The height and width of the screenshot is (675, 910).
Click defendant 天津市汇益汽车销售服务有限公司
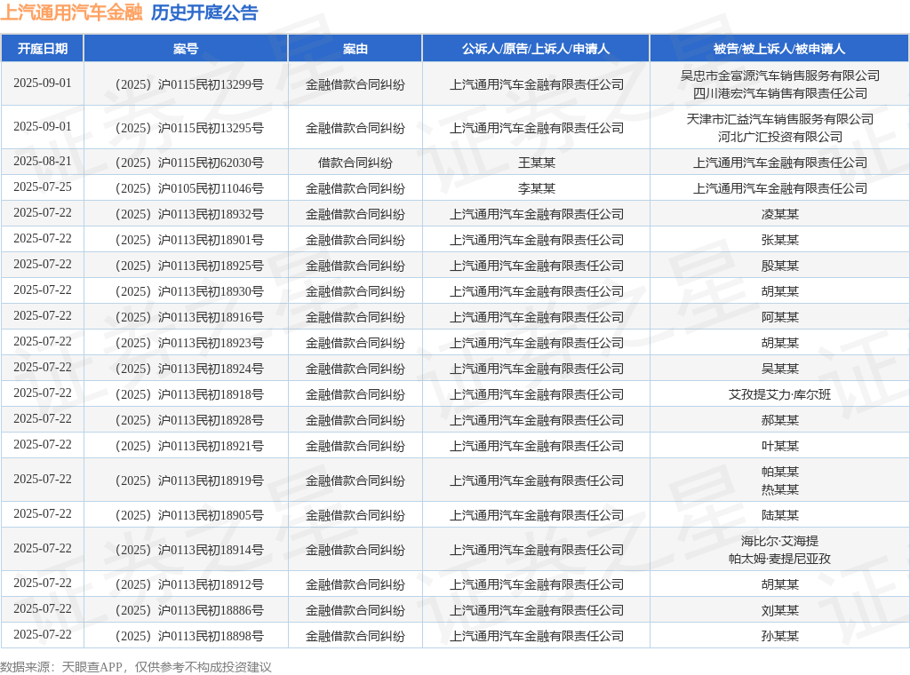pos(780,119)
